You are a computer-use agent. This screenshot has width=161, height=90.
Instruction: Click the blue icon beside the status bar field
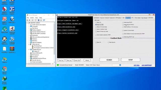pos(120,65)
